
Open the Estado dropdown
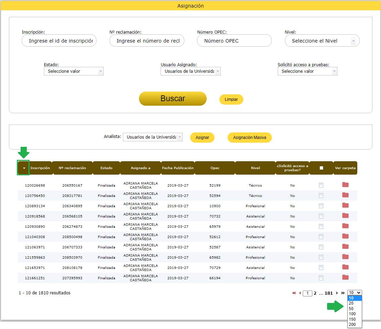coord(73,71)
